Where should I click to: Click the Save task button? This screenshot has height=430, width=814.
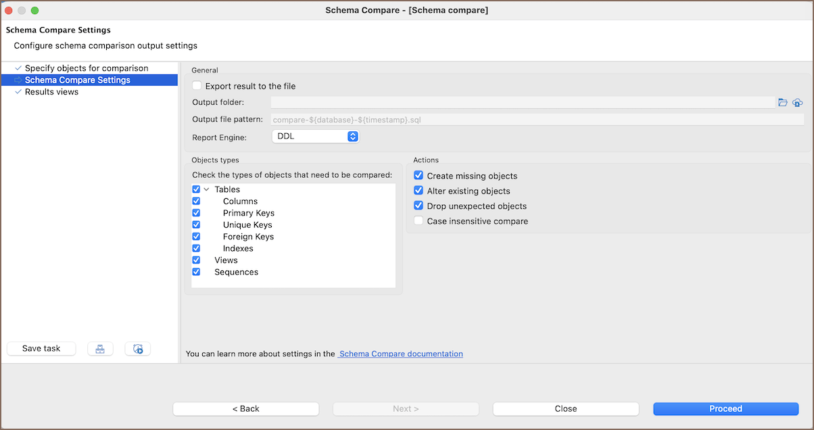tap(41, 349)
